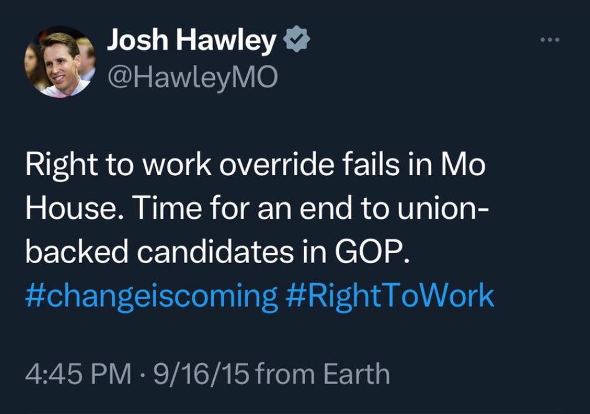Viewport: 590px width, 414px height.
Task: Click the blue verified checkmark badge
Action: (297, 41)
